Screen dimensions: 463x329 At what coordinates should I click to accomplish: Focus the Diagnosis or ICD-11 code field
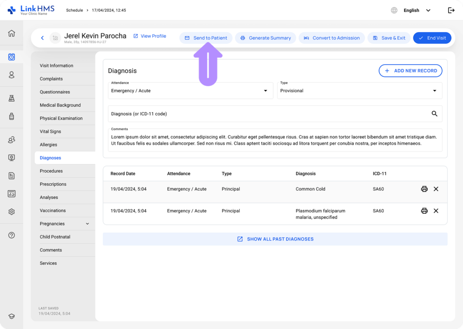coord(275,113)
